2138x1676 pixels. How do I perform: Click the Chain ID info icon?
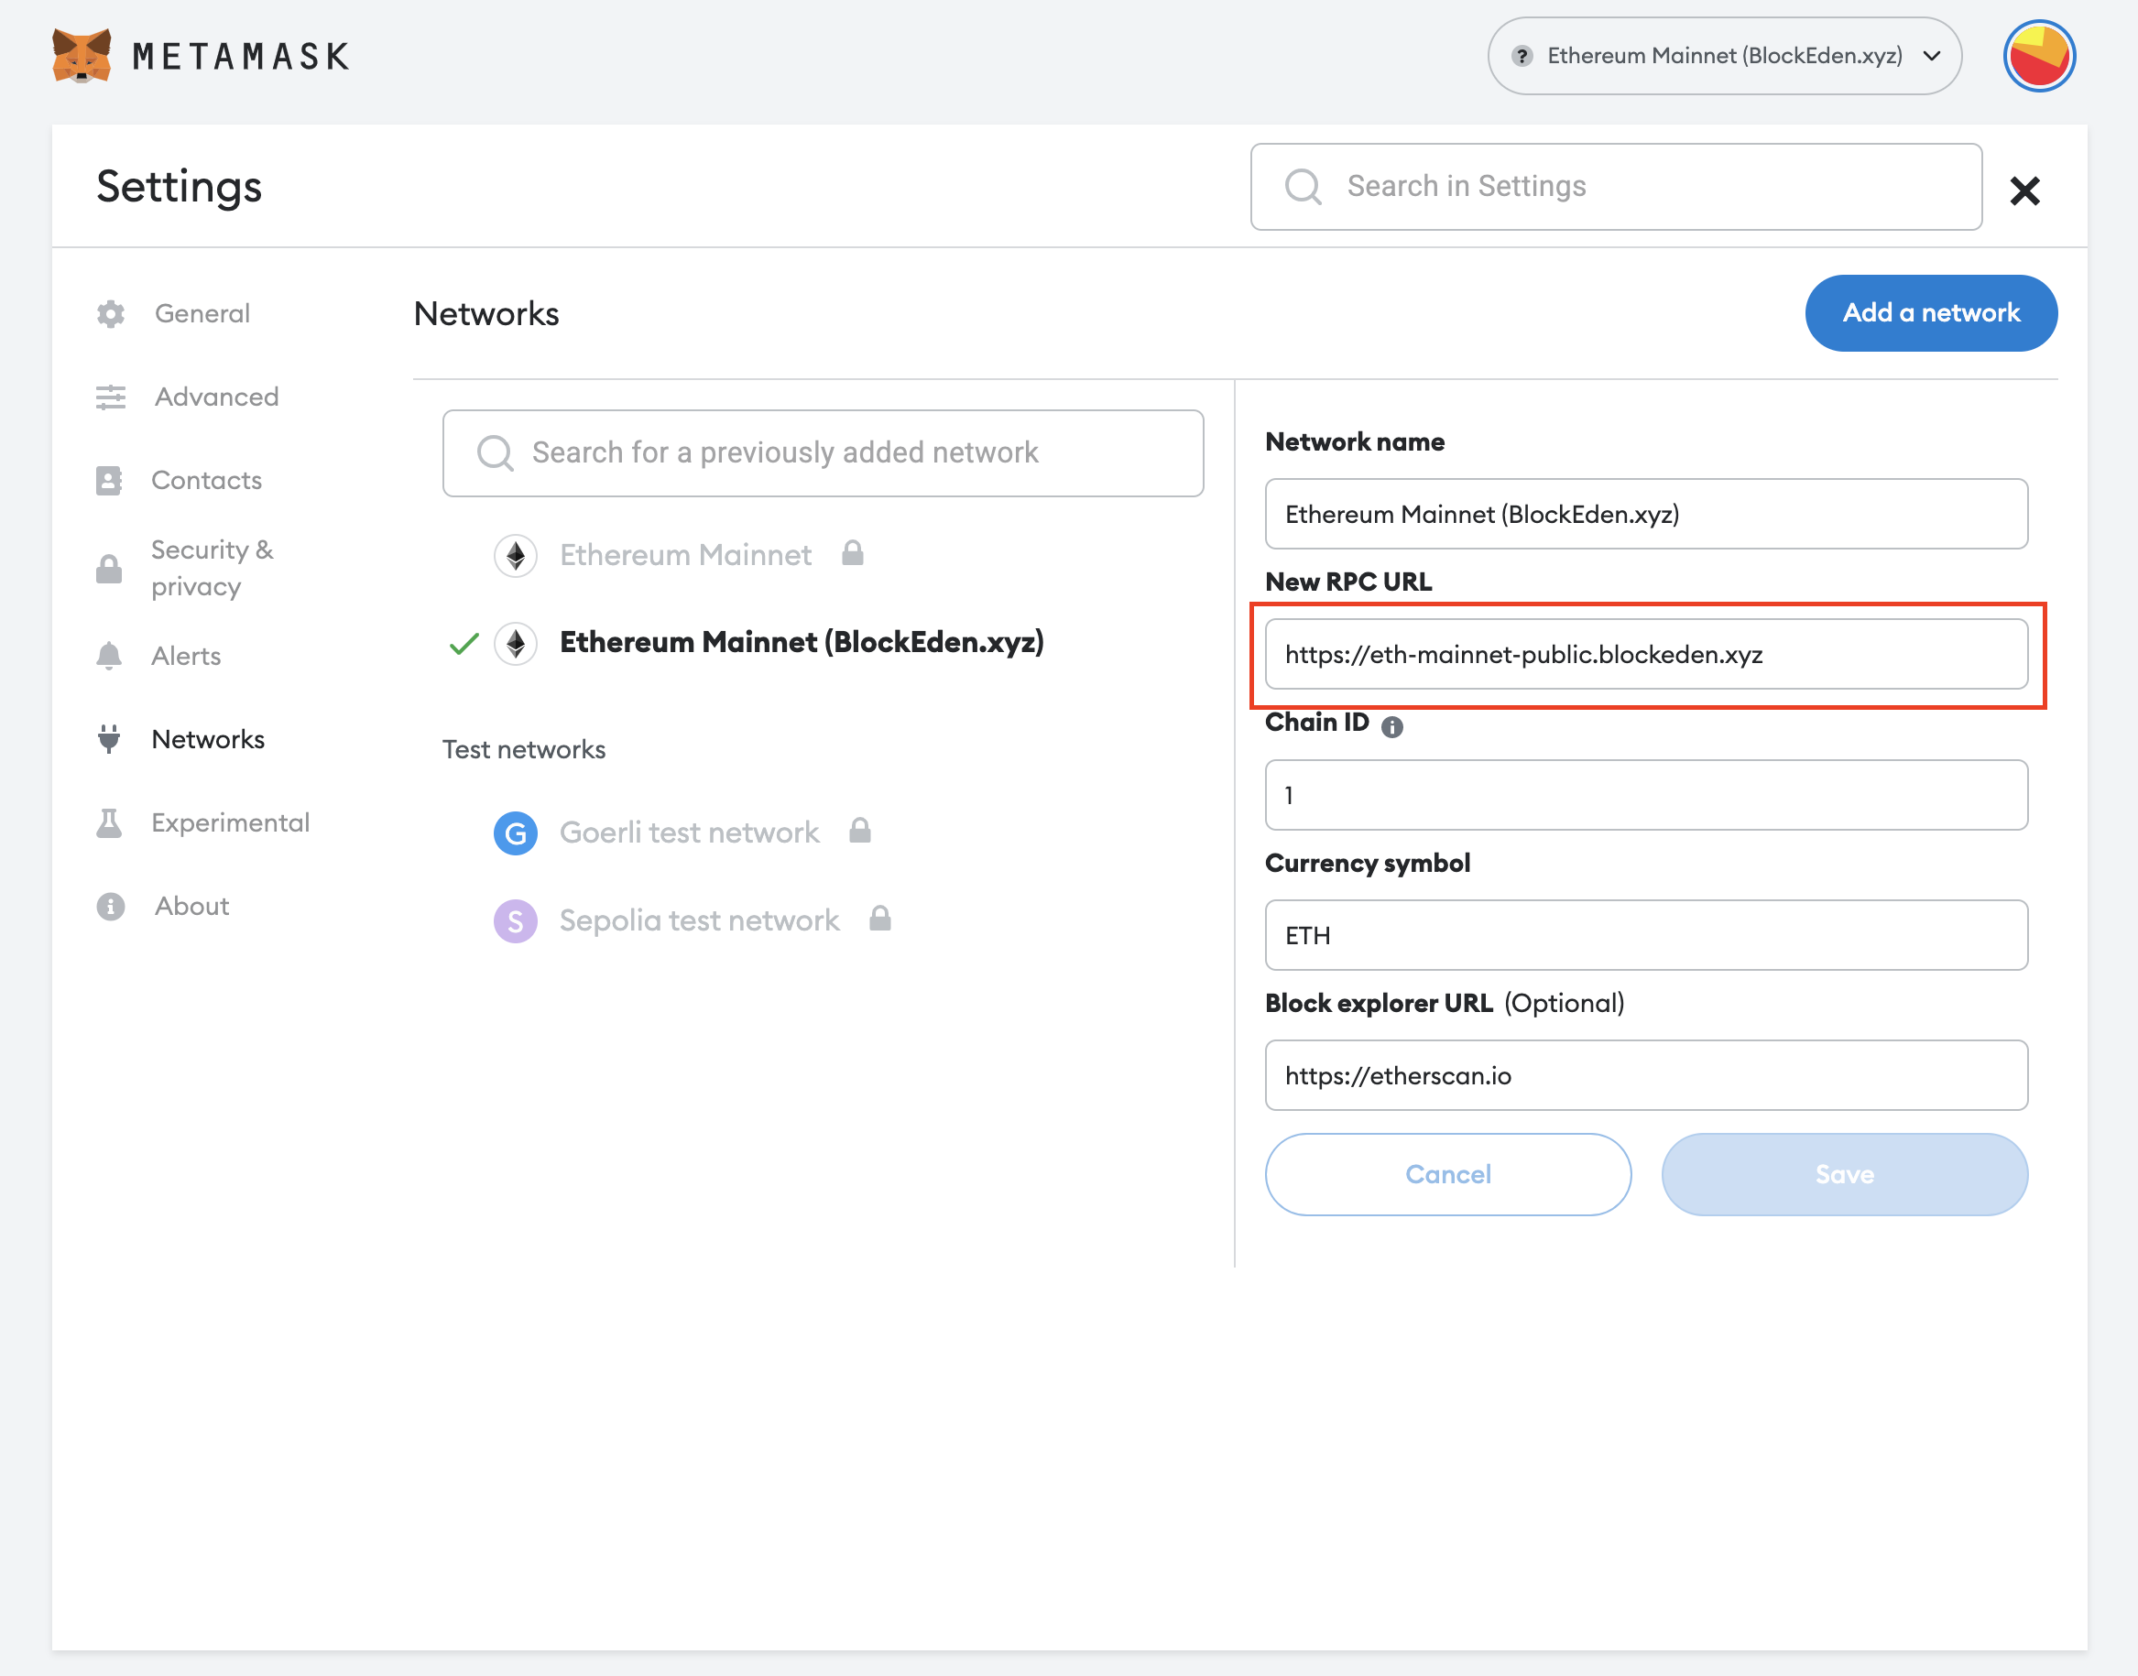pyautogui.click(x=1391, y=726)
